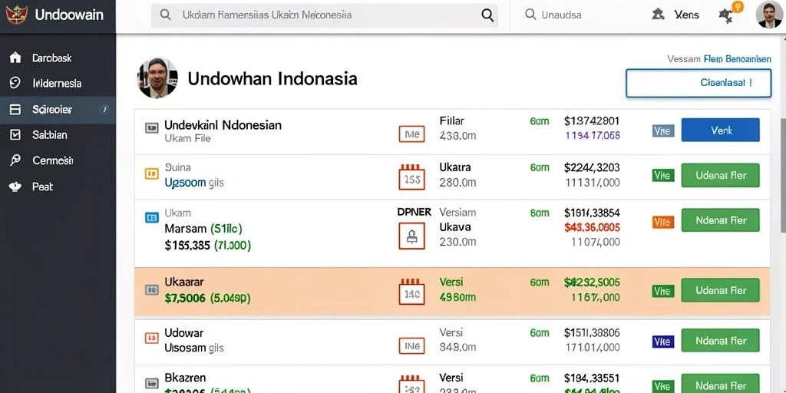The height and width of the screenshot is (393, 786).
Task: Click the grey-blue Vite tag in first row
Action: click(663, 130)
